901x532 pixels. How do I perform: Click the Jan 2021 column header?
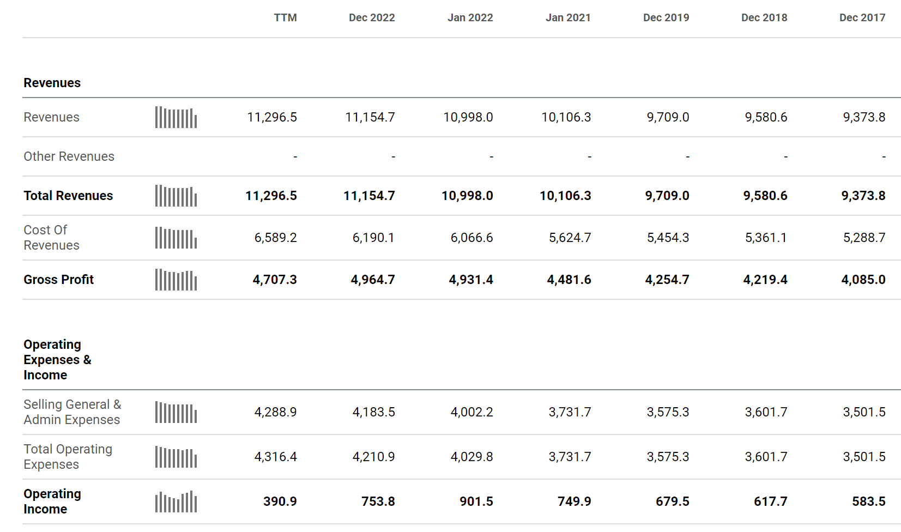click(568, 18)
